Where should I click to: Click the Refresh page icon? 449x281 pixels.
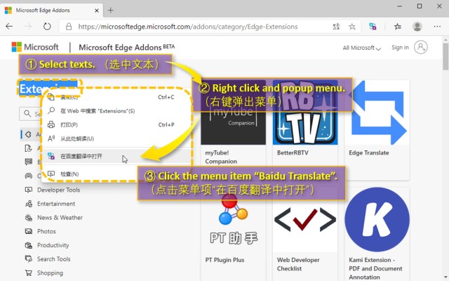[47, 27]
